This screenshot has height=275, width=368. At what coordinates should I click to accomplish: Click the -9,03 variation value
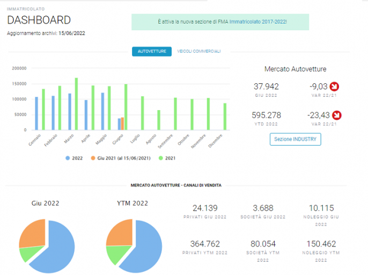coord(319,86)
